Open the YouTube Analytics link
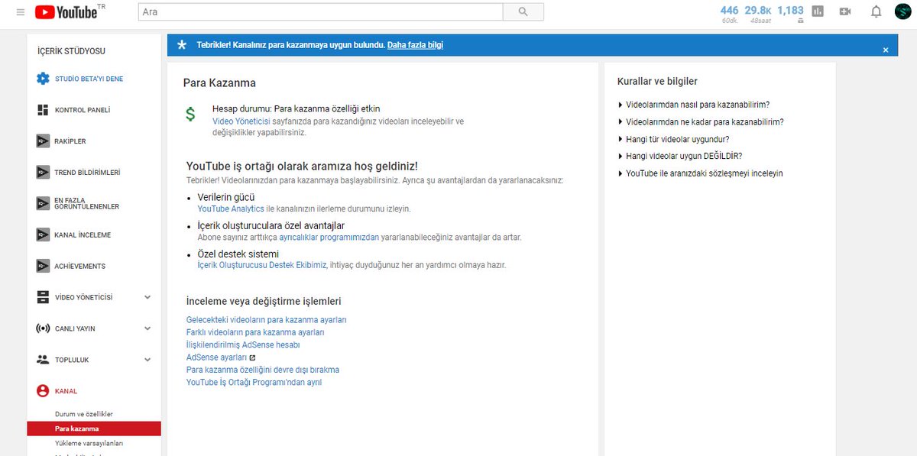This screenshot has height=456, width=917. point(231,209)
